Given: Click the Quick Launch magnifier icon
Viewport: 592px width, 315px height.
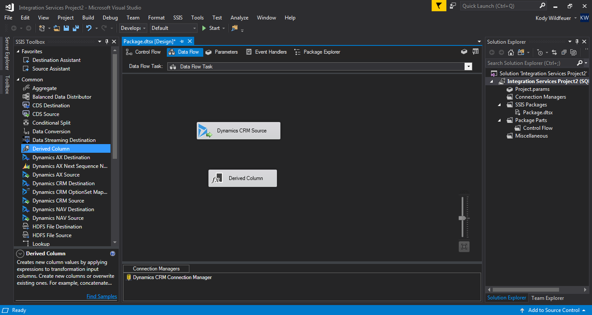Looking at the screenshot, I should [x=543, y=6].
